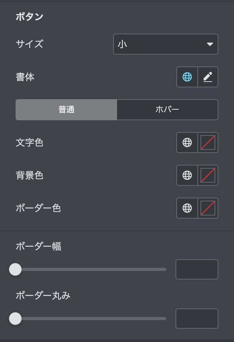Open the 背景色 color swatch picker
This screenshot has height=342, width=234.
click(208, 175)
